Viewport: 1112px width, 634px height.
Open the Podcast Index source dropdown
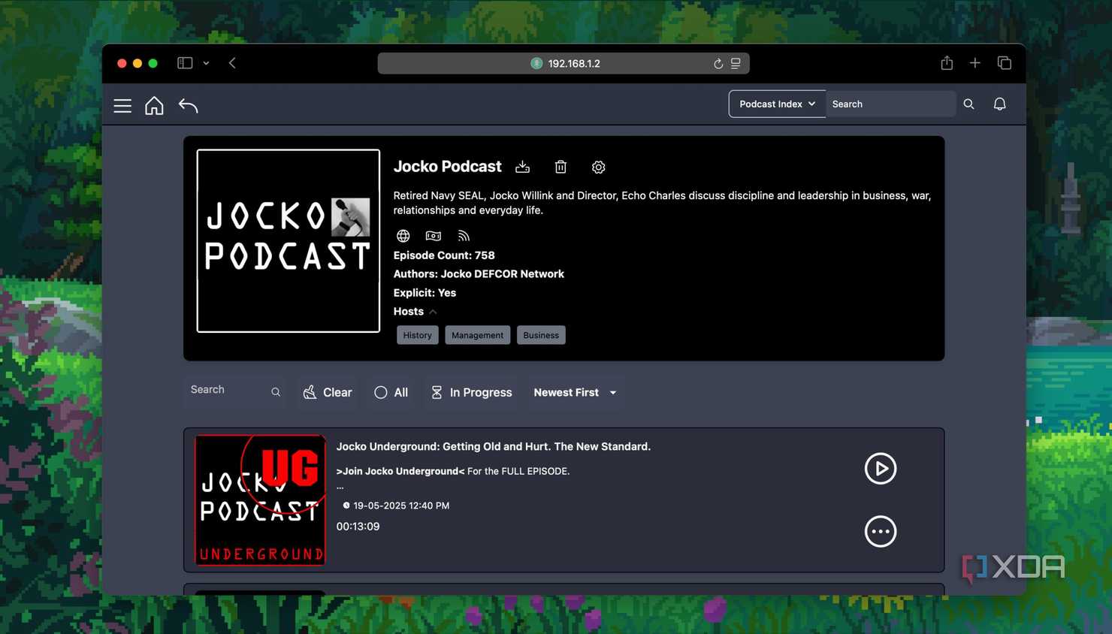coord(777,104)
